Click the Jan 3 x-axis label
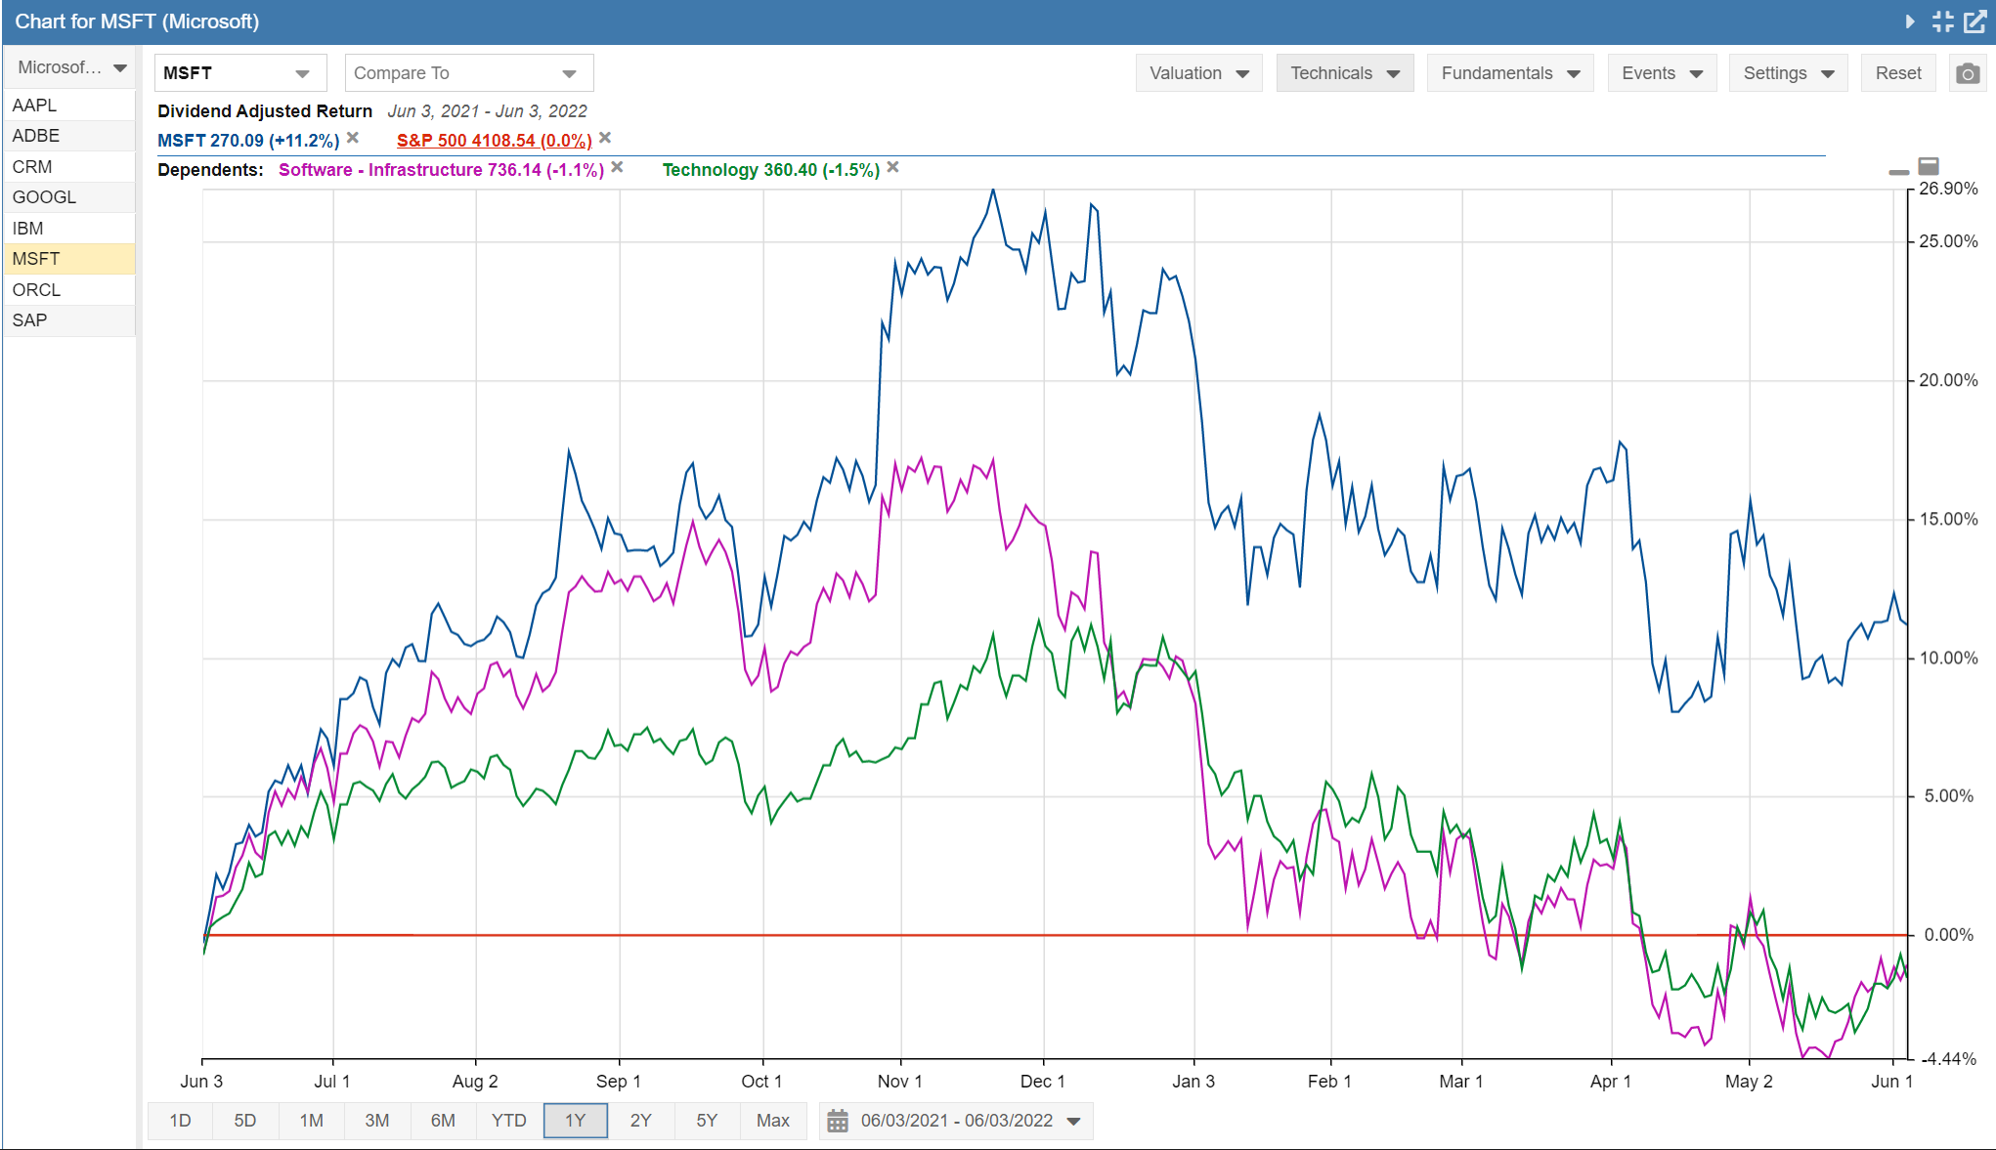 pyautogui.click(x=1193, y=1082)
